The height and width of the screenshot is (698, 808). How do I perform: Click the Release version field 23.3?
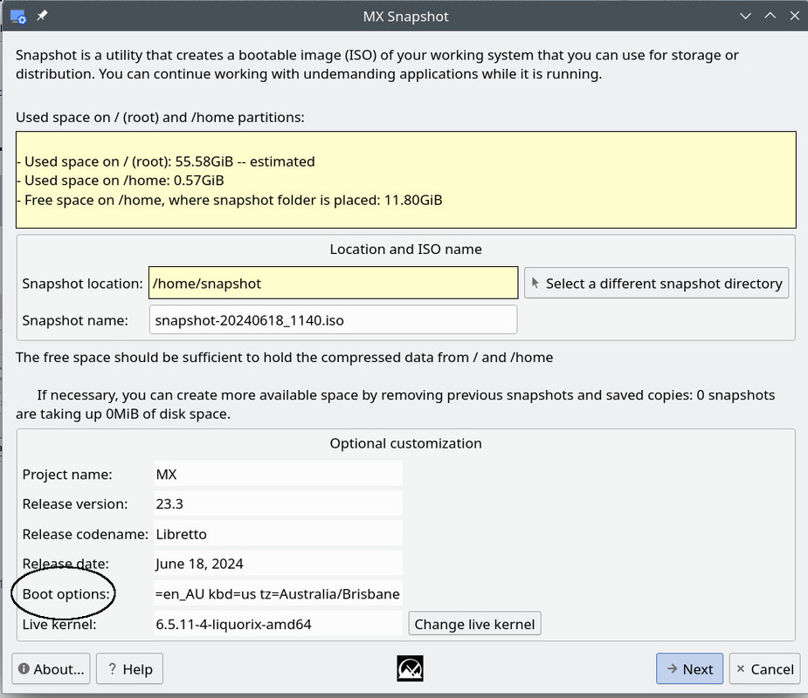tap(278, 503)
